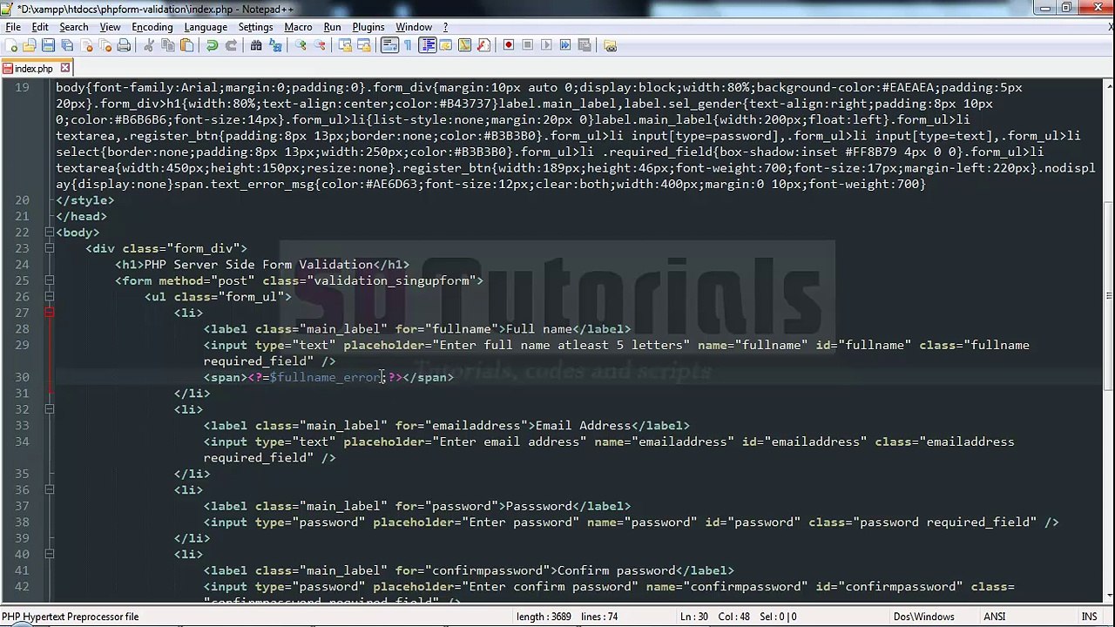1115x627 pixels.
Task: Collapse form_div fold marker at line 23
Action: [x=50, y=248]
